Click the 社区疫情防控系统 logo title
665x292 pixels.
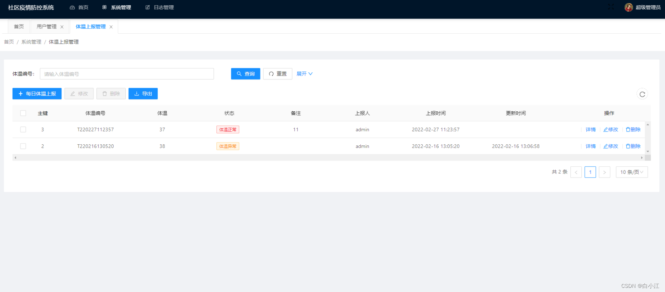click(31, 8)
